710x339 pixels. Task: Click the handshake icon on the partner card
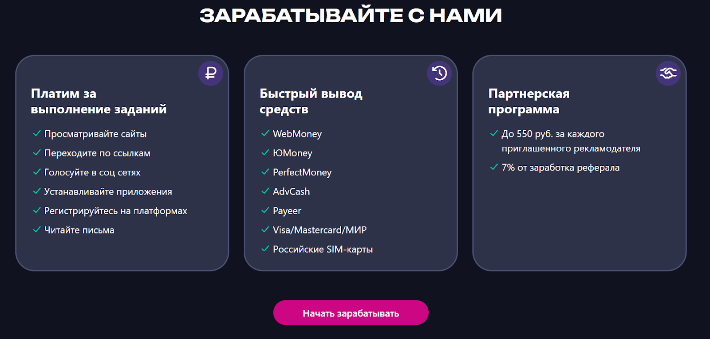[x=668, y=73]
